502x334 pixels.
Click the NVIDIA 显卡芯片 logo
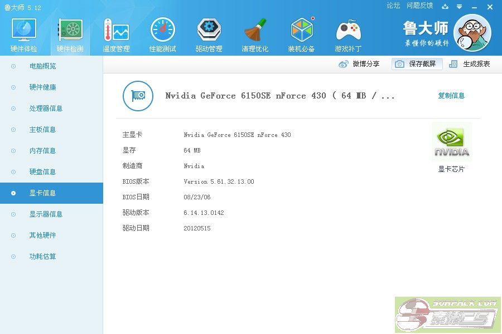coord(452,142)
